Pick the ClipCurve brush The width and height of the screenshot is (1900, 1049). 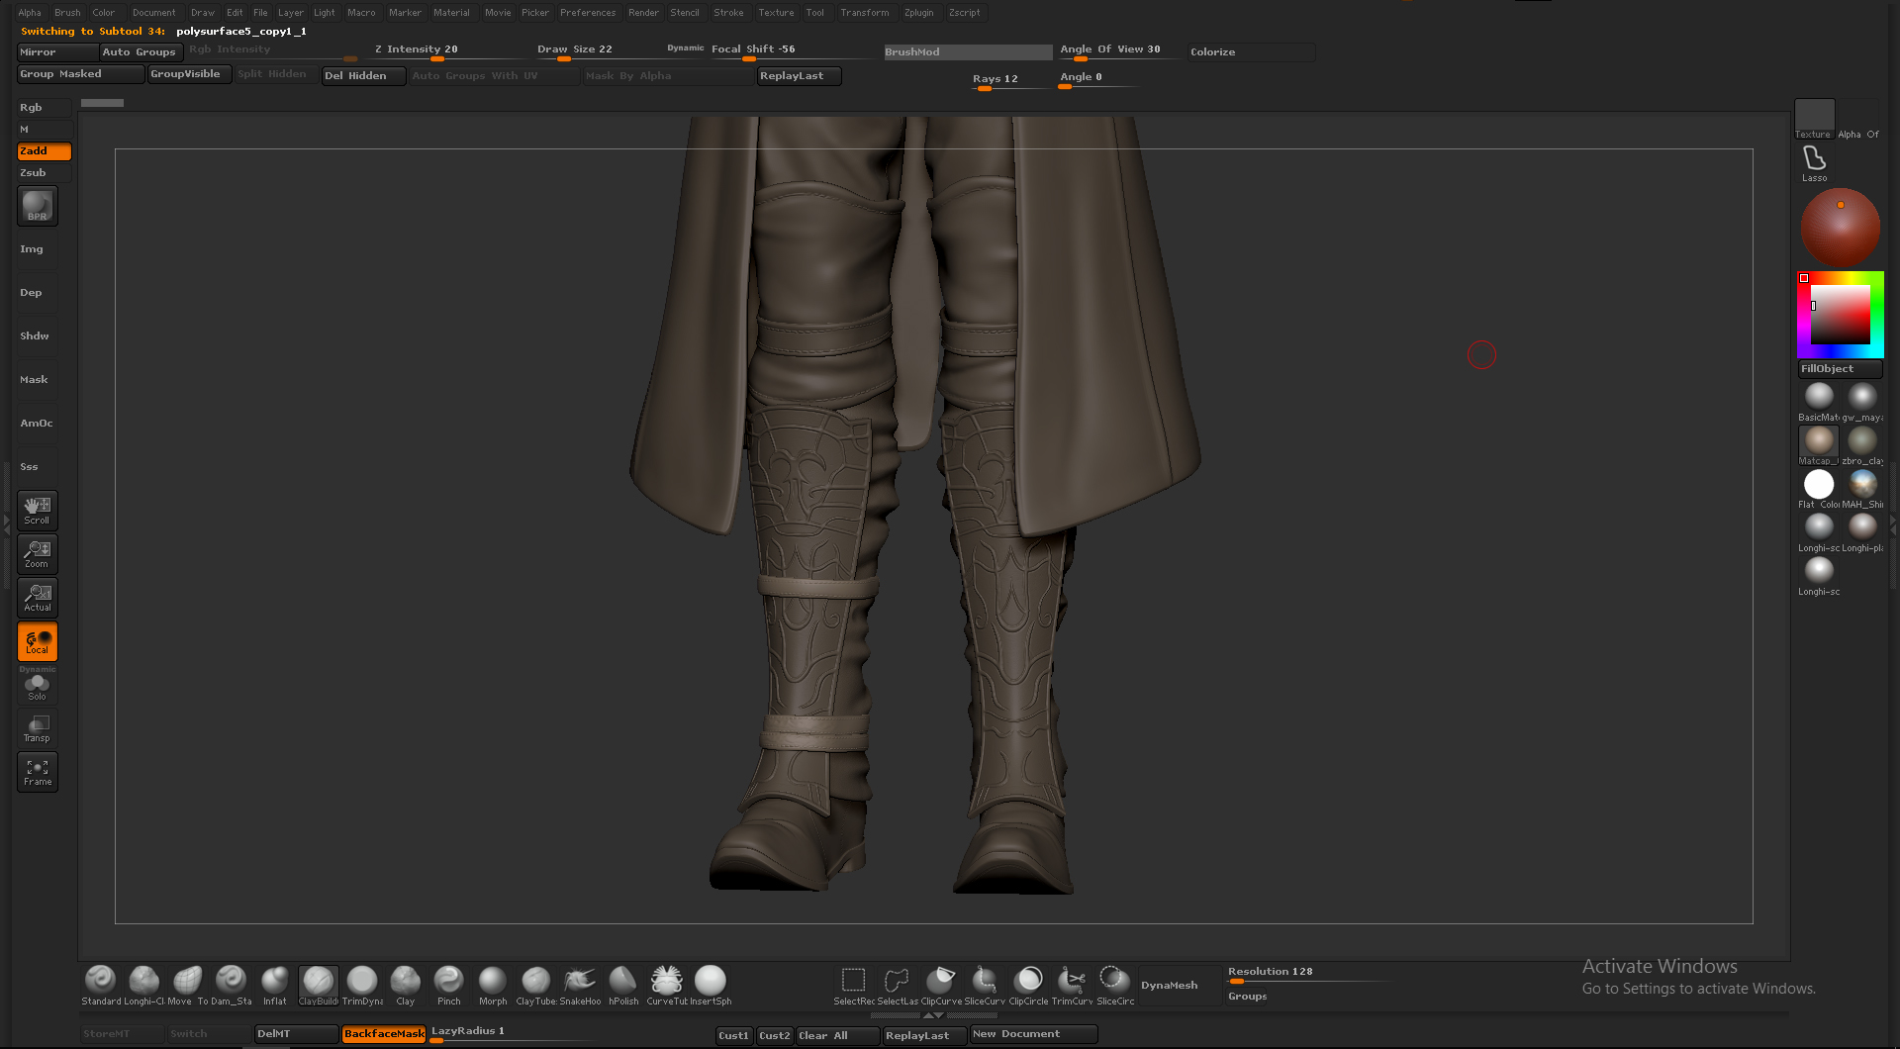pyautogui.click(x=940, y=985)
